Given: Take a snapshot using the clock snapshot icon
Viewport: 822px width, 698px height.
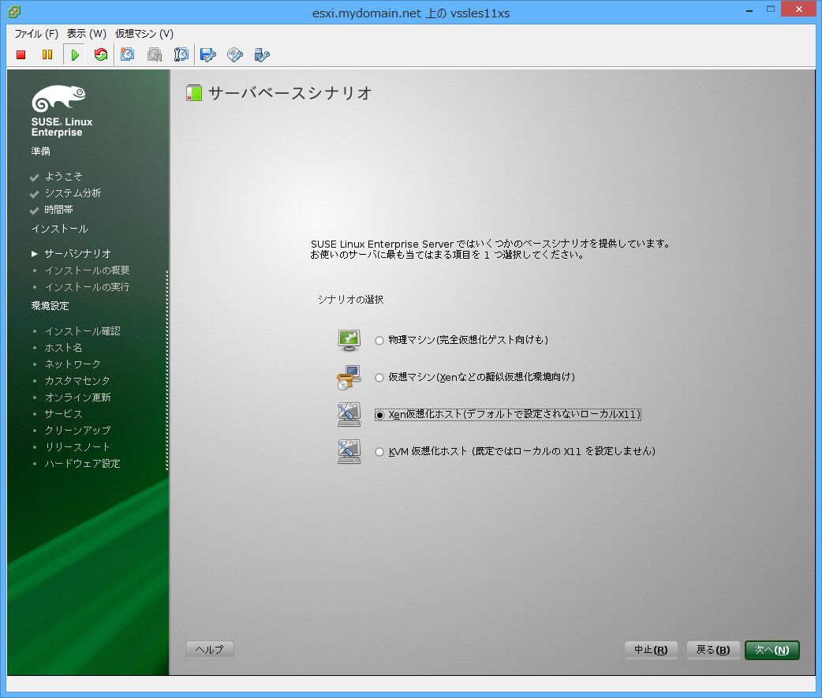Looking at the screenshot, I should [x=127, y=54].
